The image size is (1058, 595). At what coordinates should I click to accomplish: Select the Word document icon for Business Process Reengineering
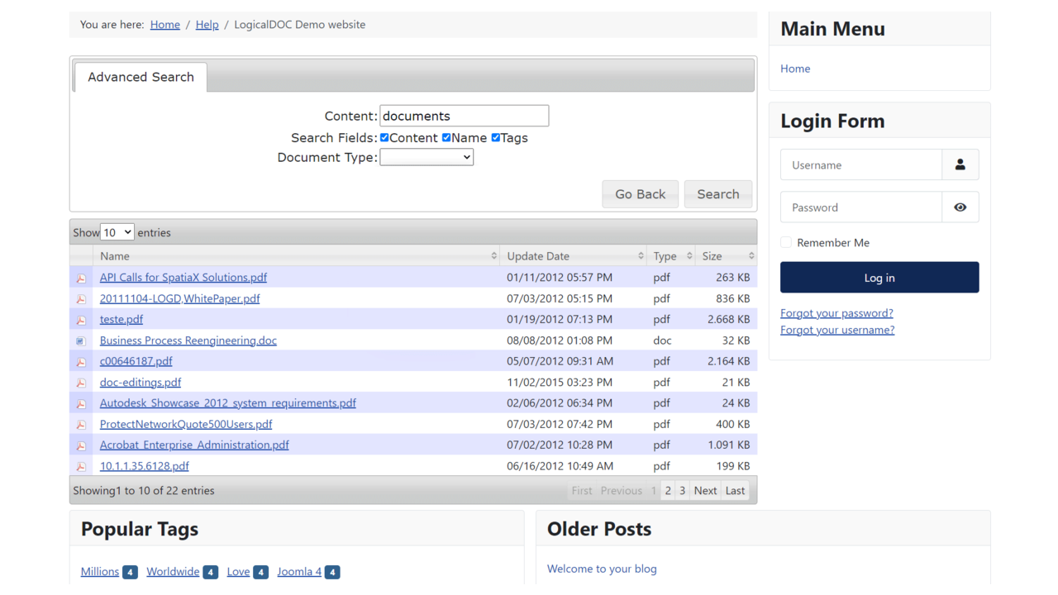coord(81,340)
